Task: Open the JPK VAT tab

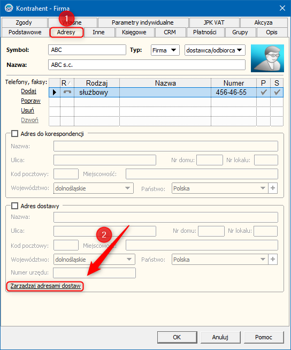Action: point(214,22)
